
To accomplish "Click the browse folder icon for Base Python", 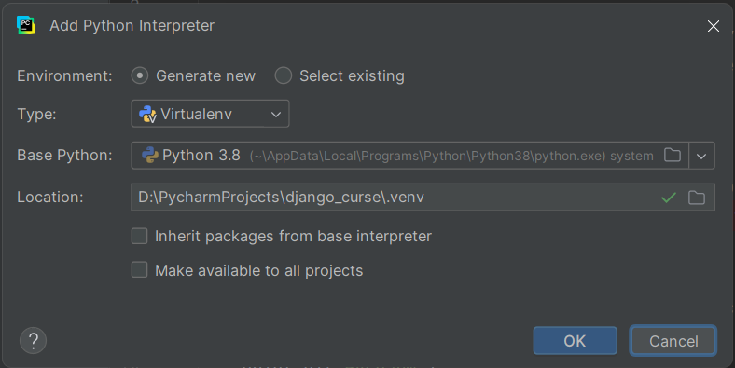I will (673, 155).
